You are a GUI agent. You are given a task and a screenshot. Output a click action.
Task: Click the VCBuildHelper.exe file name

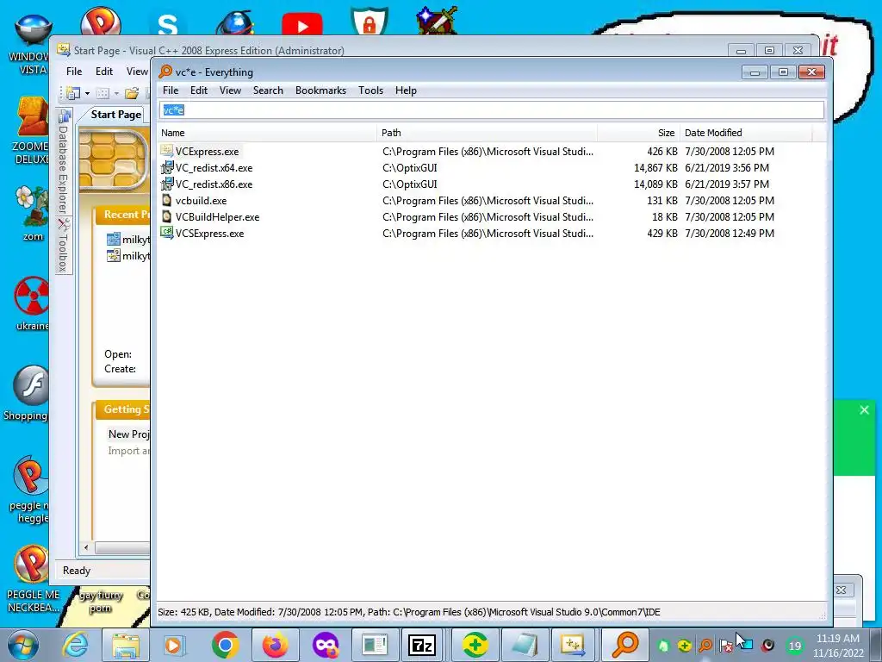coord(217,216)
